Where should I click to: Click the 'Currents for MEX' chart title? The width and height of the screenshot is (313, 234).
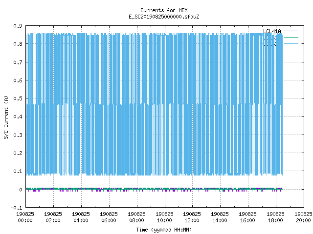pyautogui.click(x=164, y=10)
